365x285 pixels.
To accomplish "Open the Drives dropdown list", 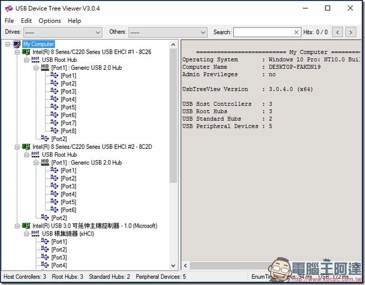I will (x=63, y=32).
